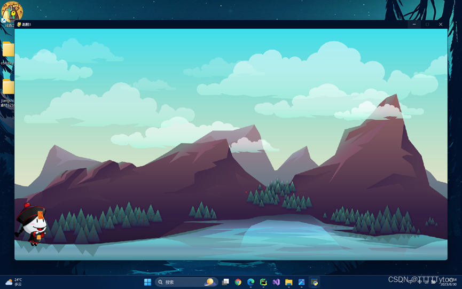Click the zombie character sprite in the game

(x=31, y=224)
